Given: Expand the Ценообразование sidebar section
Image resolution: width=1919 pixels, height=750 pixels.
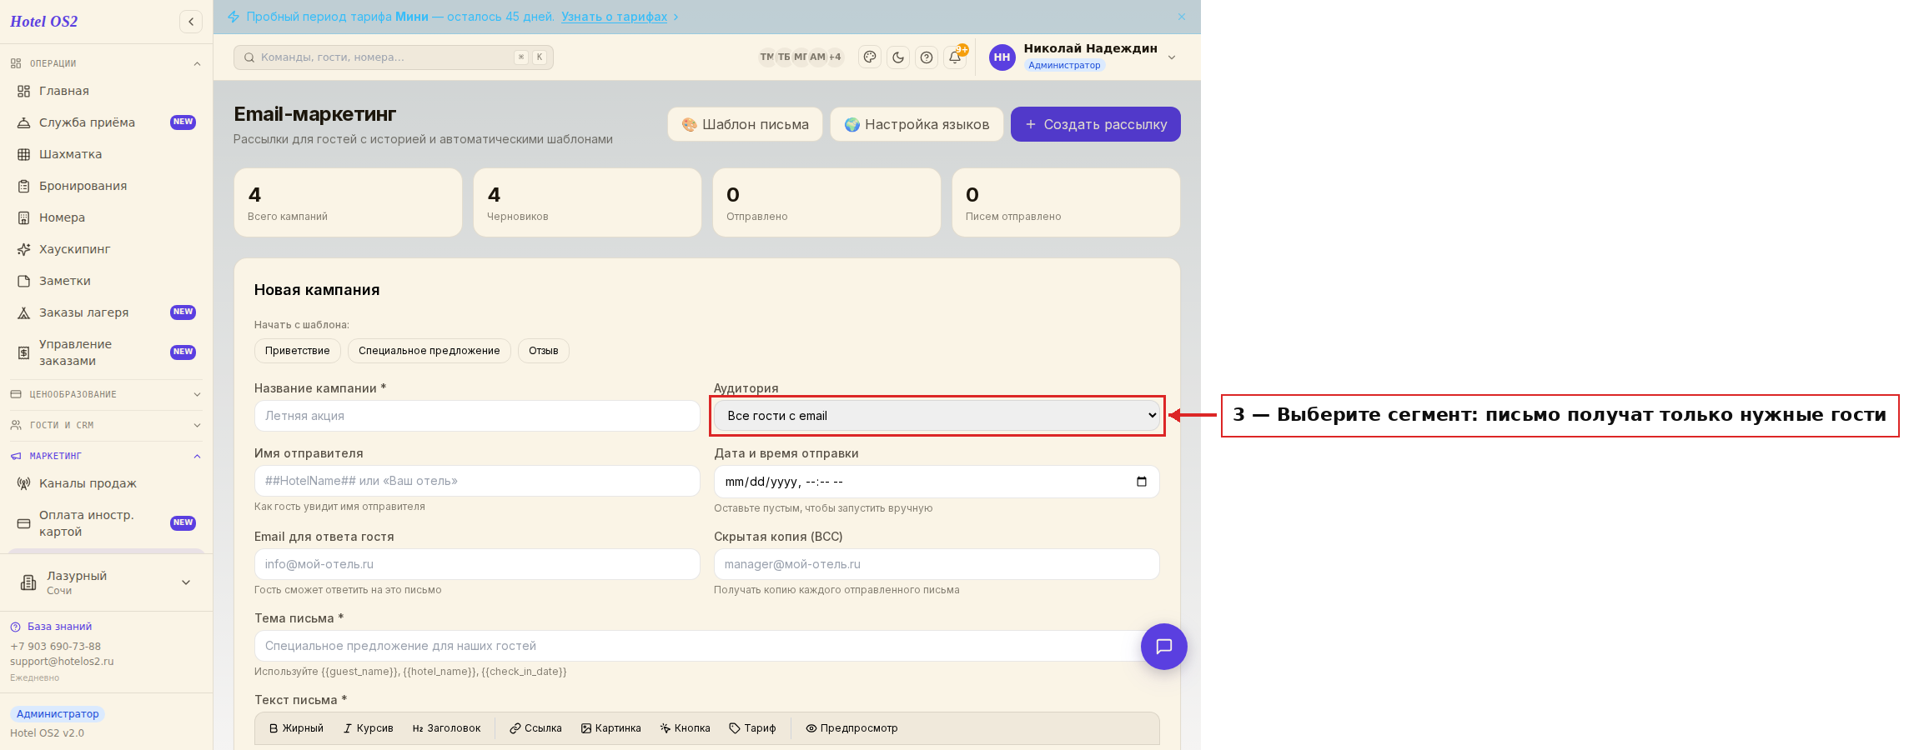Looking at the screenshot, I should (105, 394).
